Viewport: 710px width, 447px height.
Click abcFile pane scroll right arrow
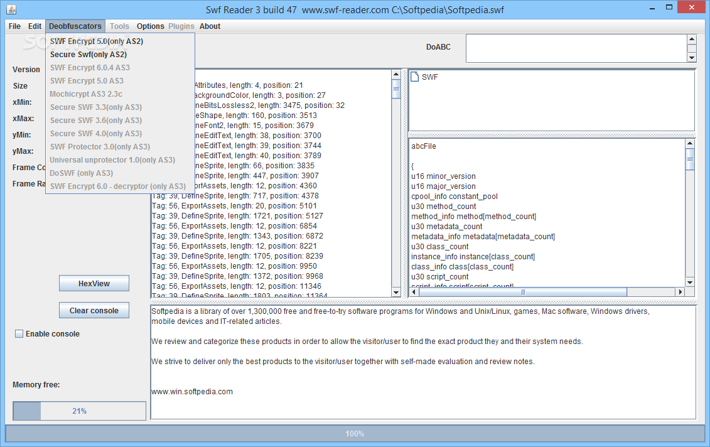click(x=680, y=292)
